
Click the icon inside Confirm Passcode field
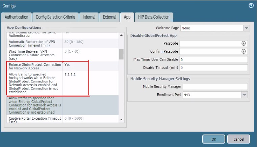(x=243, y=51)
